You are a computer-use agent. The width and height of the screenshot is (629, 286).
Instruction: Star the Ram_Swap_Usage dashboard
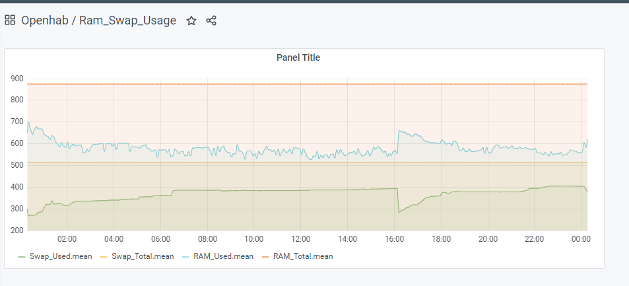[x=191, y=21]
